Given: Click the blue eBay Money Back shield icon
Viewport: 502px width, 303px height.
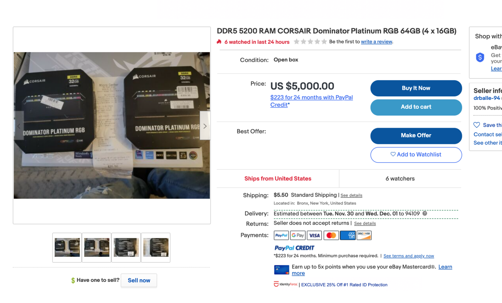Looking at the screenshot, I should 480,57.
